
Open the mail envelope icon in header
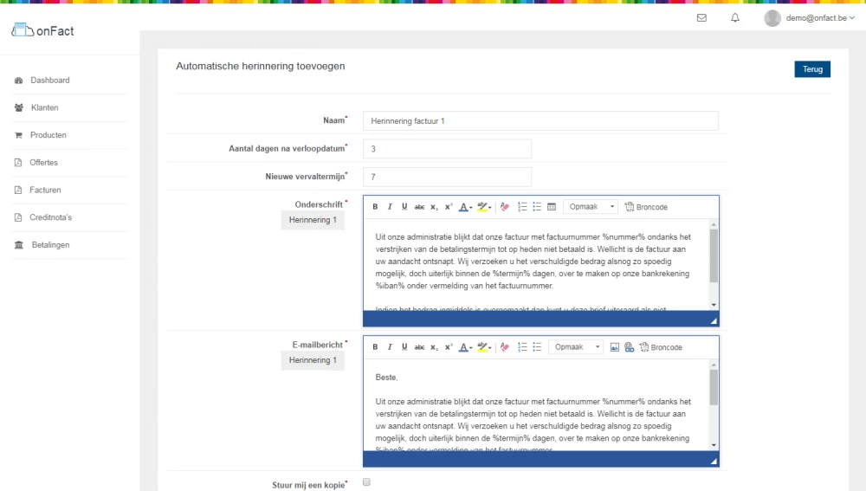(x=701, y=17)
